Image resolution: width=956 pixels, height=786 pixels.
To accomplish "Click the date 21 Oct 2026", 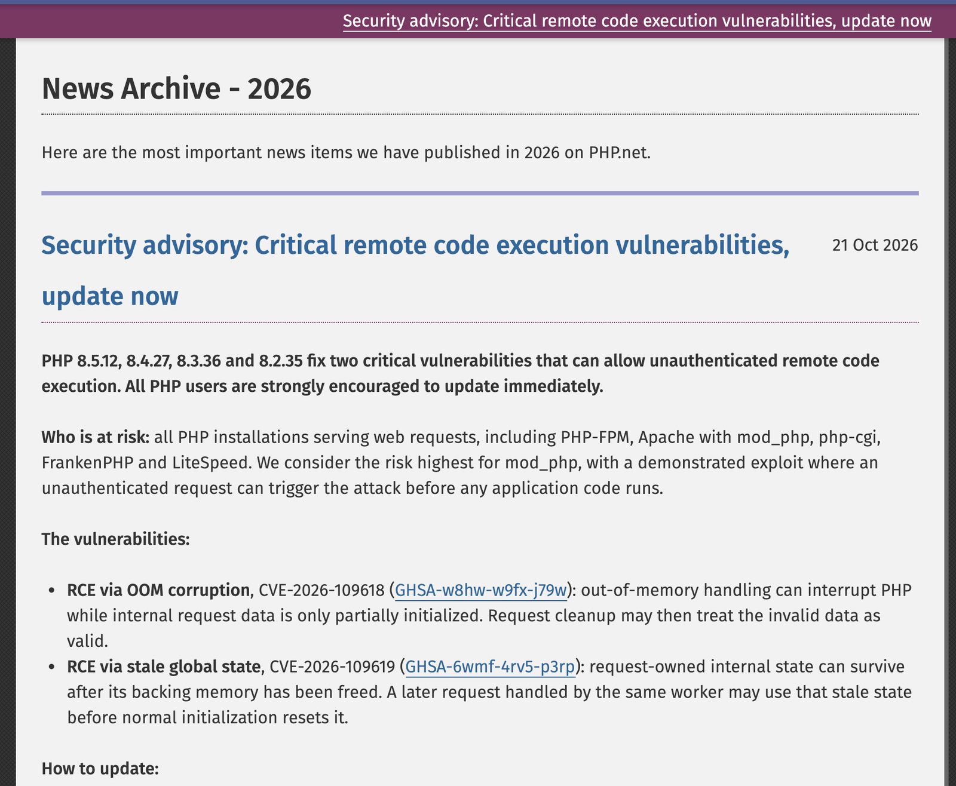I will tap(875, 245).
